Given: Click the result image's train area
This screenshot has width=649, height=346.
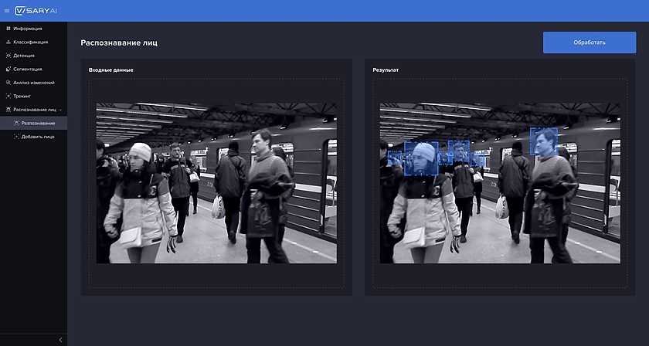Looking at the screenshot, I should pyautogui.click(x=587, y=185).
